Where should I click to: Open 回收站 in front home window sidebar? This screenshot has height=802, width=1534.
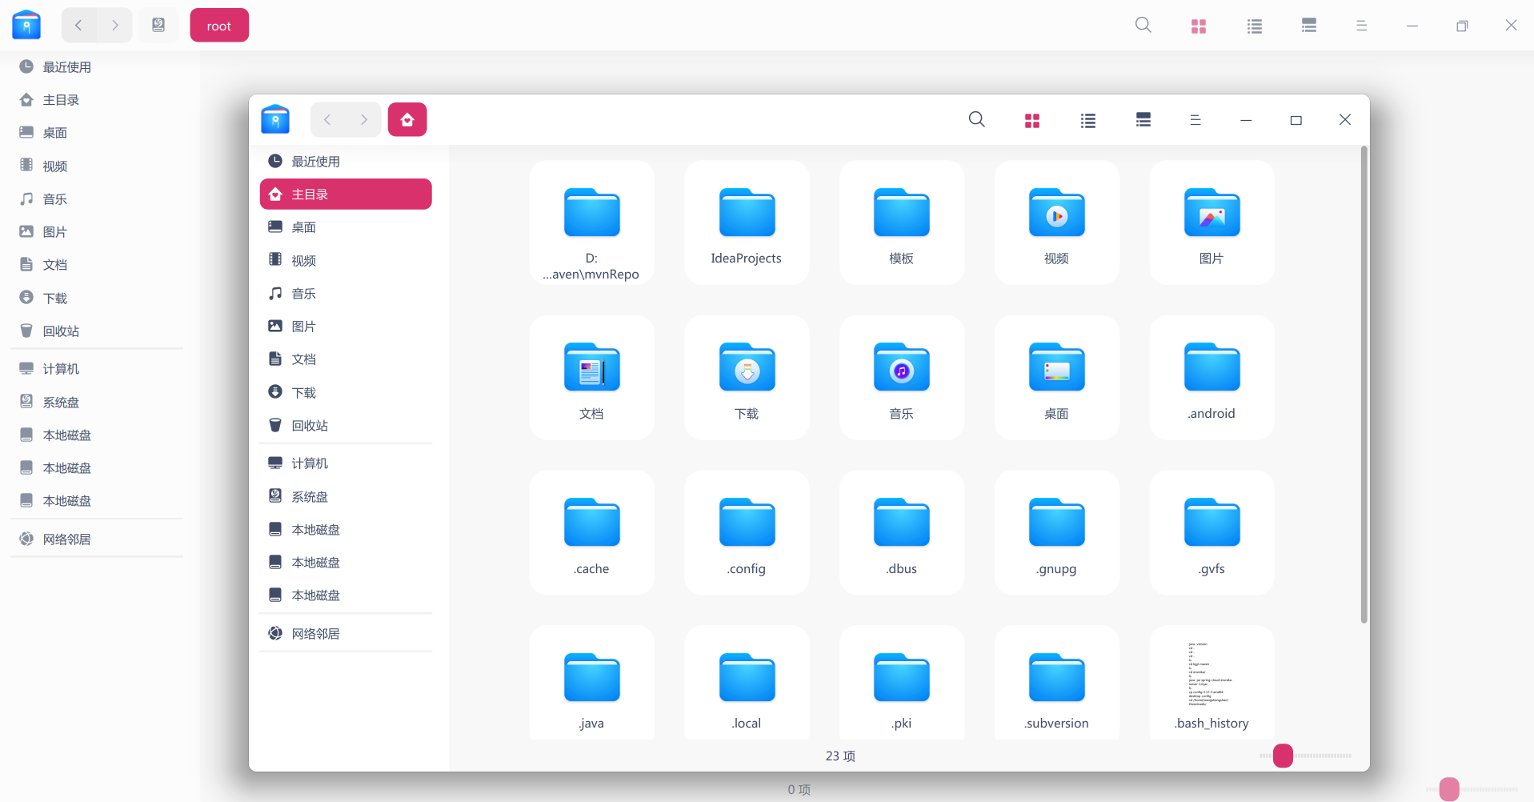(346, 426)
